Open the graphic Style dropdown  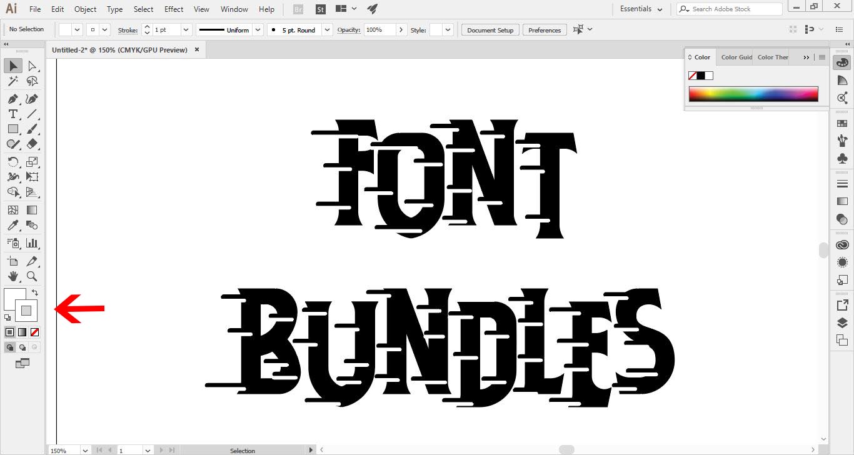(448, 29)
